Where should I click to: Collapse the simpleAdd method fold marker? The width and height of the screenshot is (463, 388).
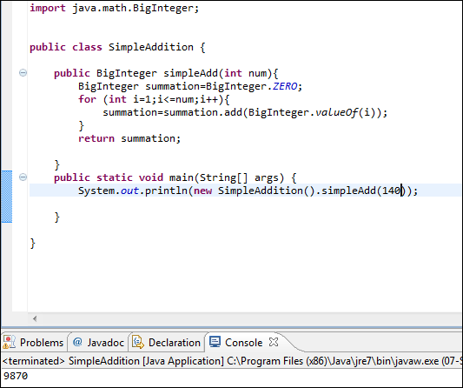[23, 73]
